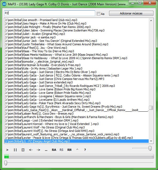Click the playlist scrollbar down arrow
Viewport: 158px width, 170px height.
tap(151, 141)
